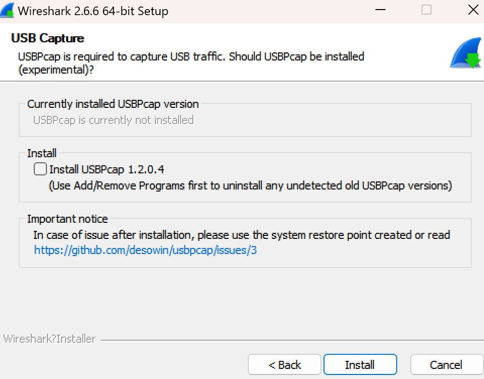Click the 'USB Capture' page heading
Screen dimensions: 484x379
point(47,38)
